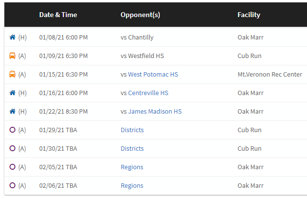This screenshot has height=198, width=307.
Task: Click the home icon for Chantilly game
Action: (12, 37)
